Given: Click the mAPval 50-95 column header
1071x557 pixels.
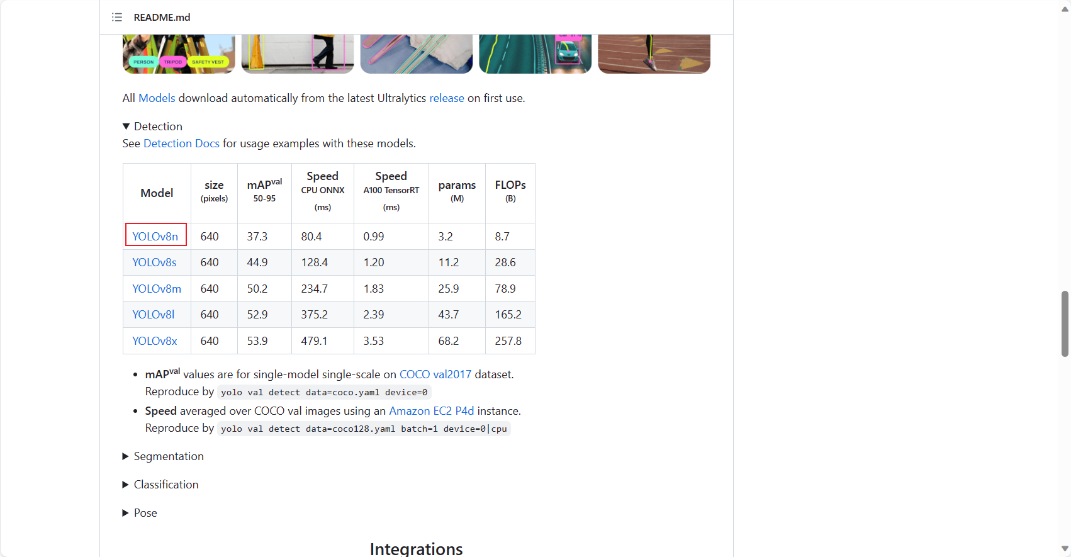Looking at the screenshot, I should (264, 193).
